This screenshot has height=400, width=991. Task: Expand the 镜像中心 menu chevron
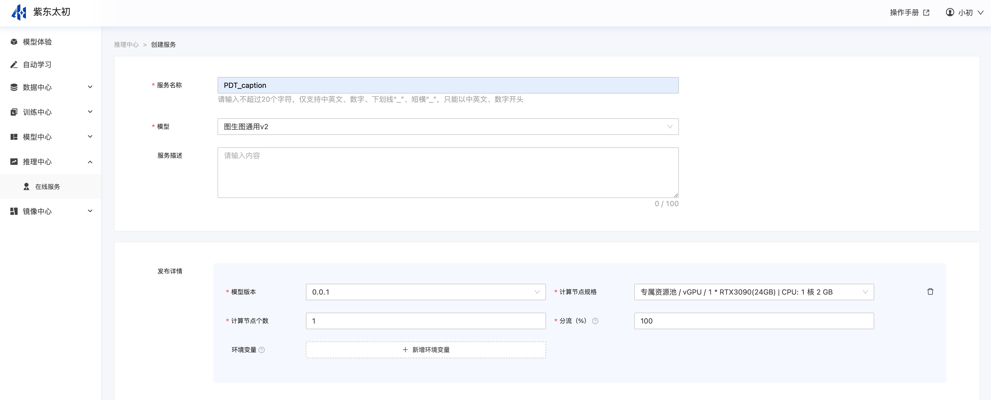90,211
